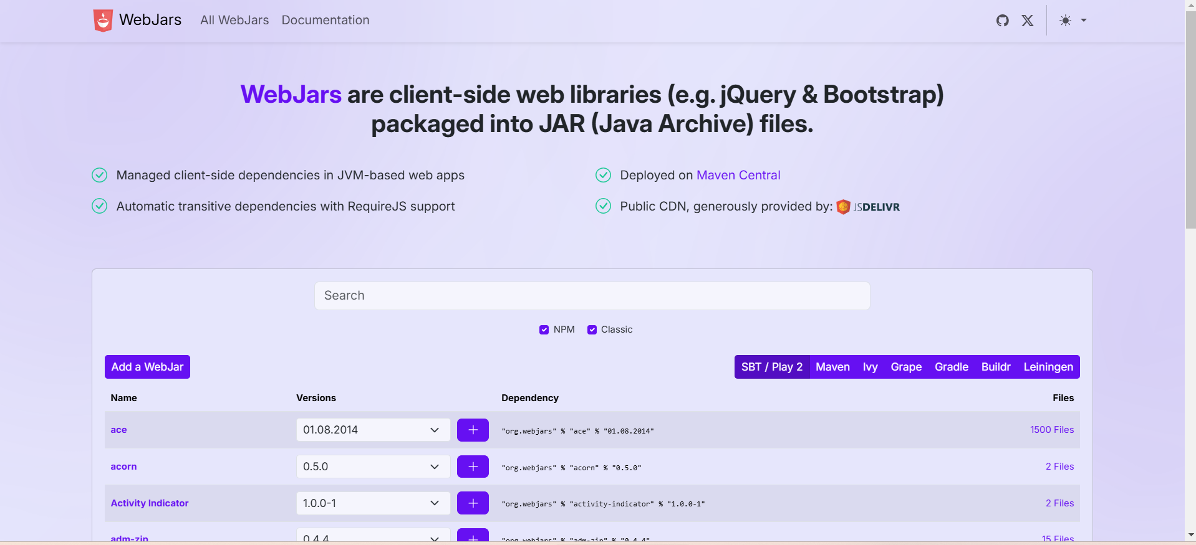Open the Activity Indicator version dropdown 1.0.0-1
Viewport: 1196px width, 545px height.
pos(373,503)
